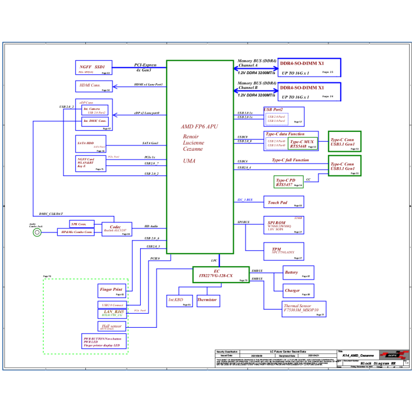Select the Charger block

coord(298,291)
